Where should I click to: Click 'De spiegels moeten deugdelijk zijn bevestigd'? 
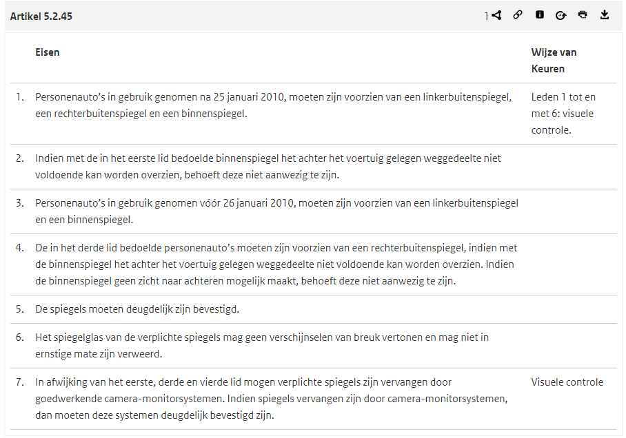pos(137,309)
